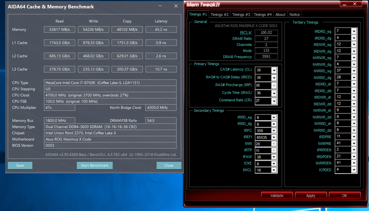Open the tWRRD_dg dropdown
The height and width of the screenshot is (211, 369).
[x=354, y=78]
